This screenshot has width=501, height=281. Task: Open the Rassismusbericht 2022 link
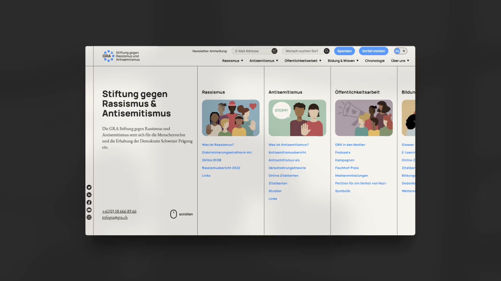pos(221,168)
